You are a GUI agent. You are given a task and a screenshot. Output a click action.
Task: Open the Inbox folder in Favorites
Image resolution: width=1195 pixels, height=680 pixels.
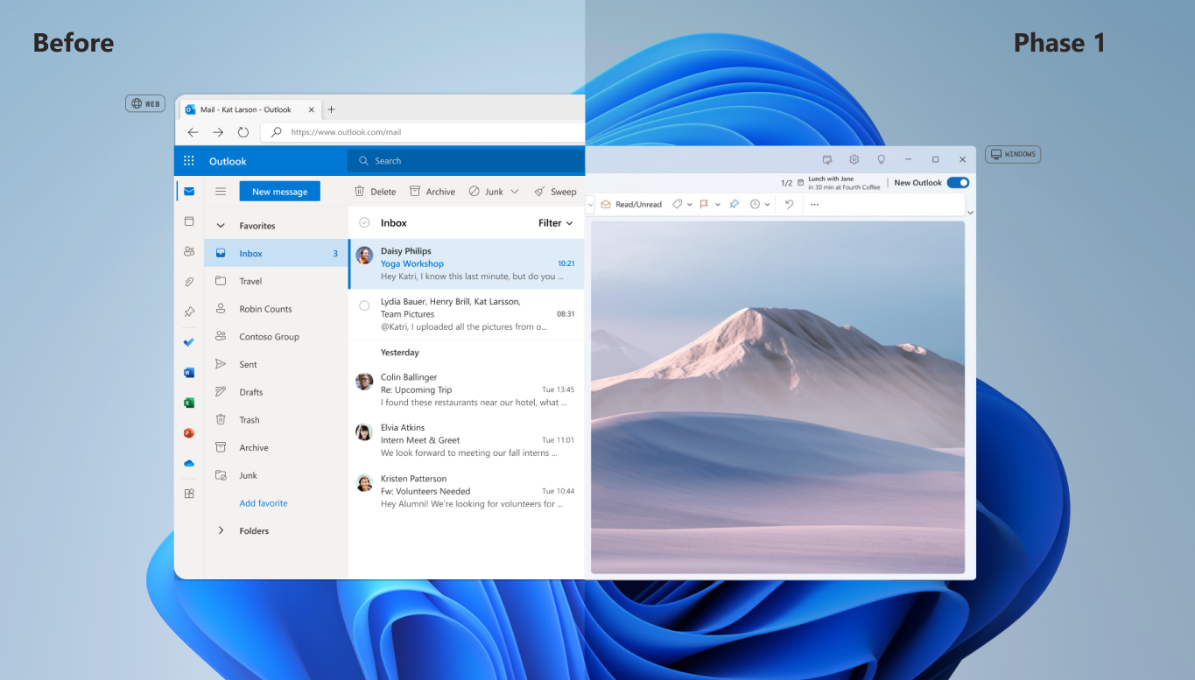pos(277,254)
